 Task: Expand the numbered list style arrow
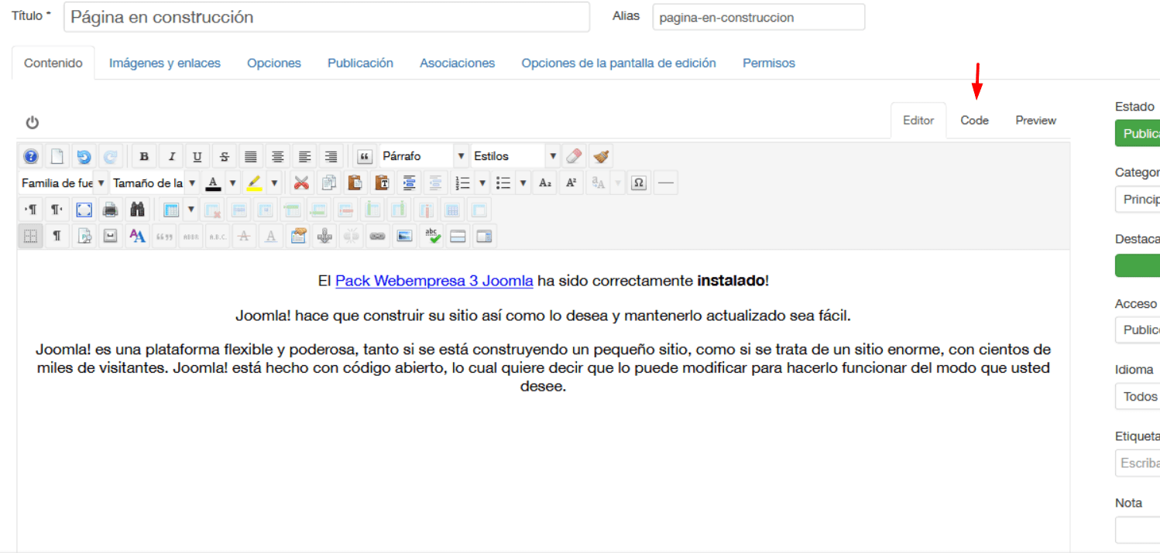(482, 183)
